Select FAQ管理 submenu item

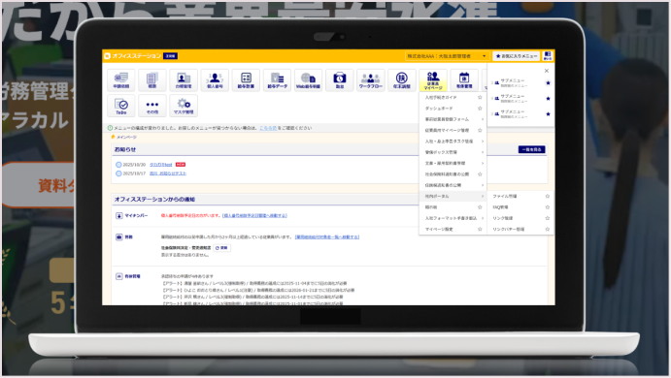tap(500, 207)
